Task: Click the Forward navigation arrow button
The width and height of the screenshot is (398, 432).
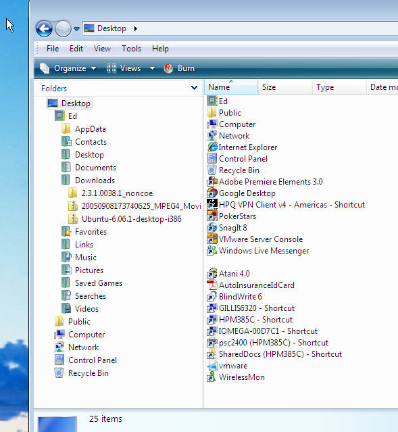Action: [63, 28]
